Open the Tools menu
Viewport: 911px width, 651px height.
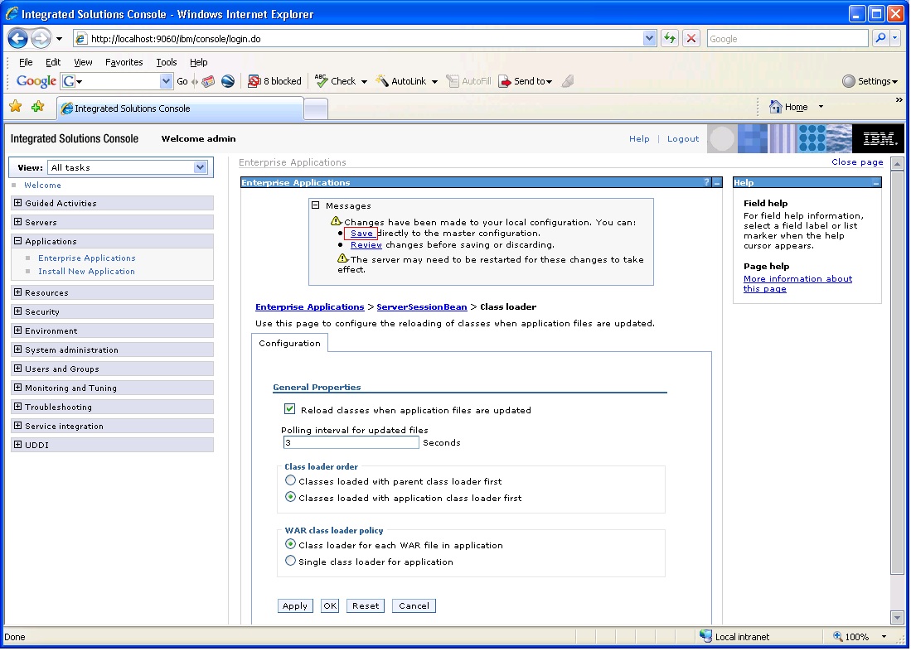[x=166, y=62]
